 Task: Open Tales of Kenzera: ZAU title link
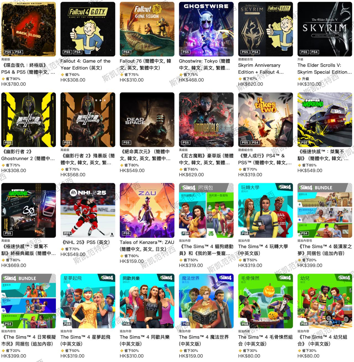coord(147,246)
